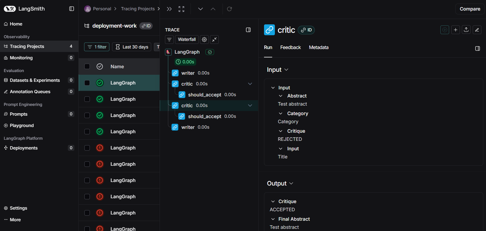486x231 pixels.
Task: Open trace settings gear icon
Action: point(204,40)
